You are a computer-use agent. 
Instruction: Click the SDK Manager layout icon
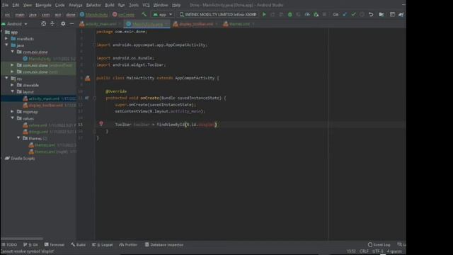[392, 14]
